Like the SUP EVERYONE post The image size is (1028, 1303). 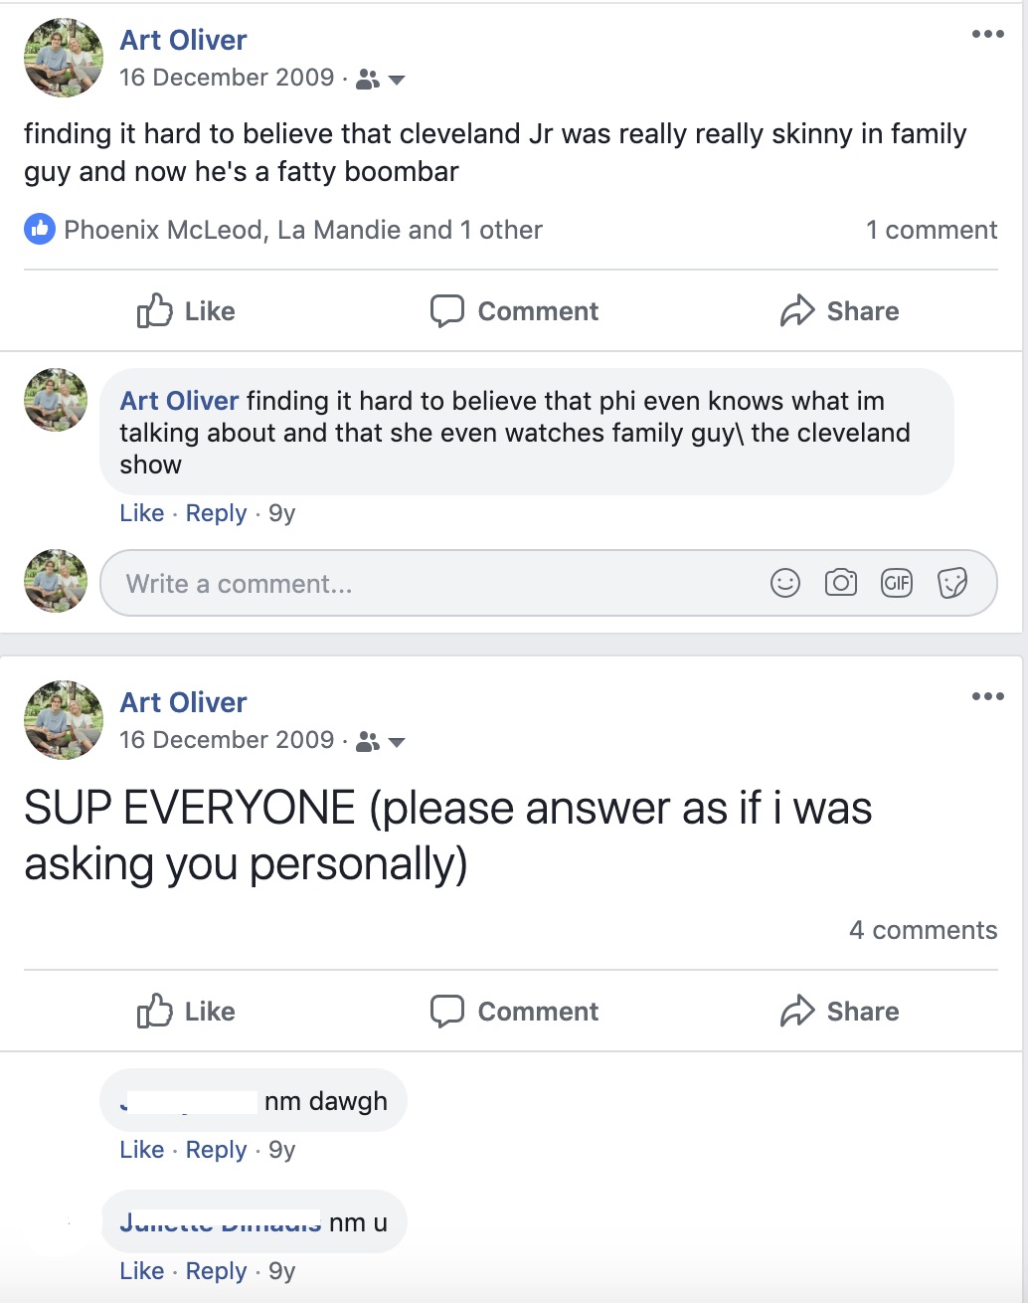coord(186,1012)
